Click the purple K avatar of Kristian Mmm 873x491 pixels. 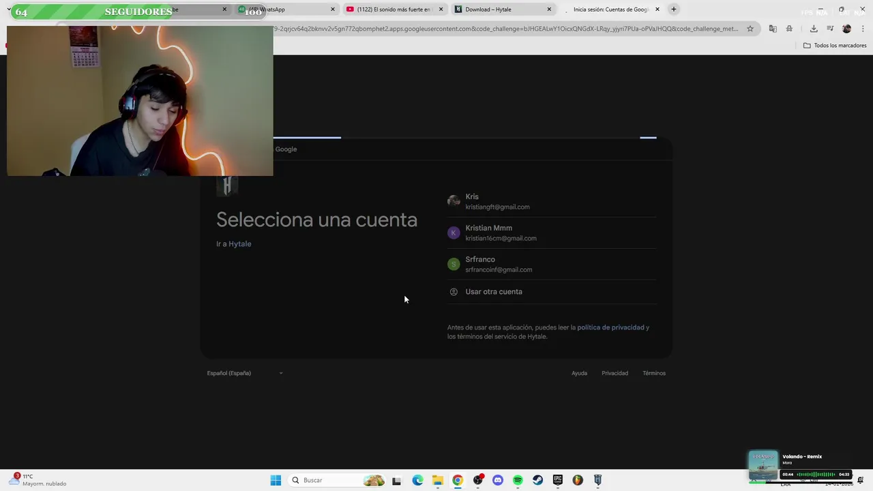pyautogui.click(x=454, y=233)
